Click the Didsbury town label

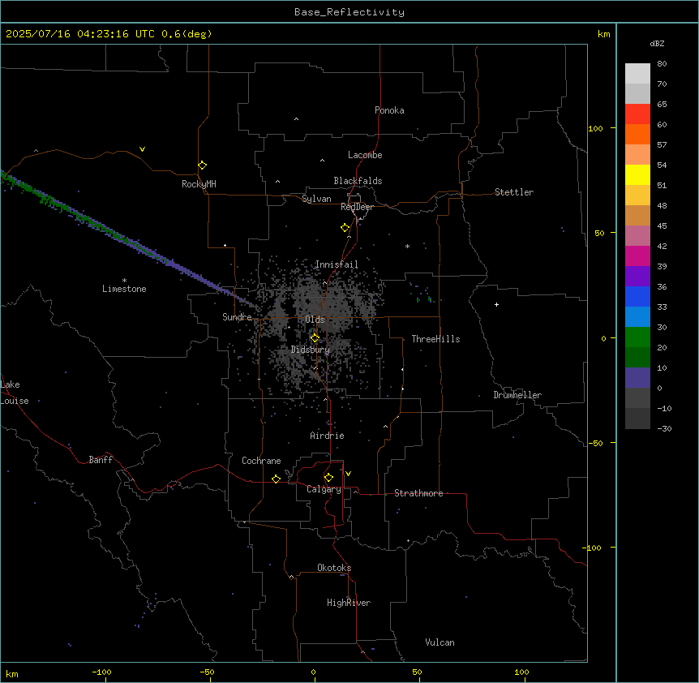click(311, 350)
